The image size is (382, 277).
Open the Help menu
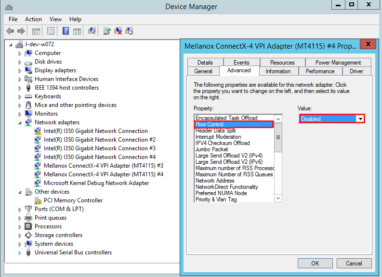point(75,19)
